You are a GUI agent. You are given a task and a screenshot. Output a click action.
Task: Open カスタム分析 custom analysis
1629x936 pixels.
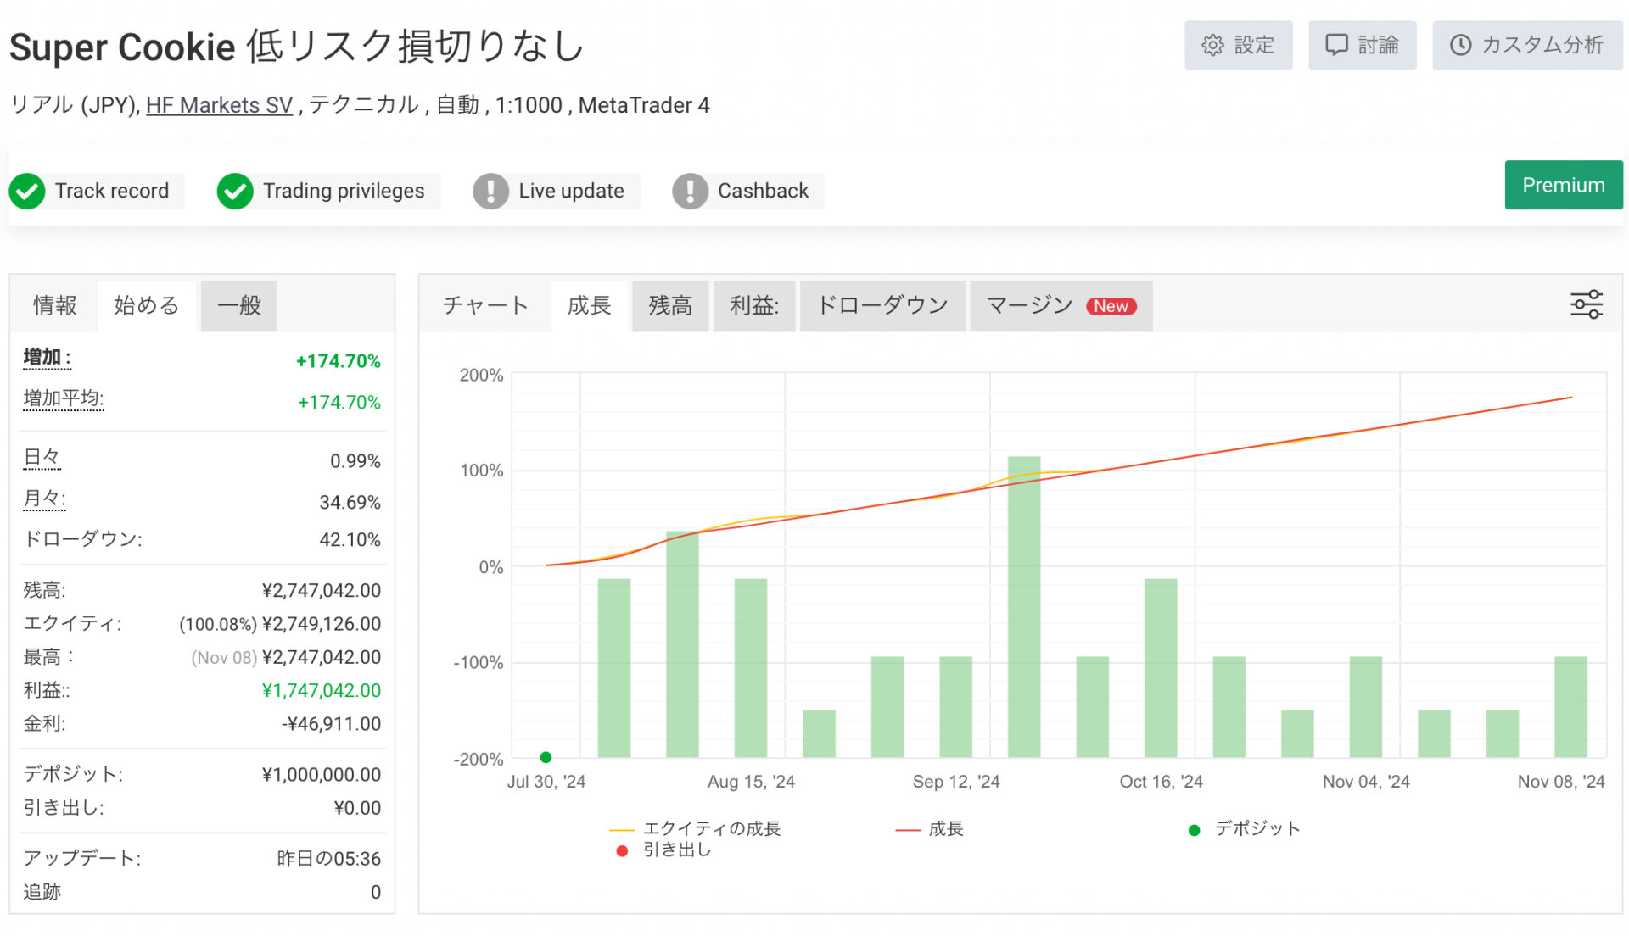coord(1527,45)
